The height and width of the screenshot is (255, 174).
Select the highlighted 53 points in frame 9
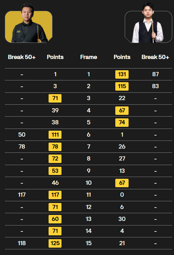[55, 171]
